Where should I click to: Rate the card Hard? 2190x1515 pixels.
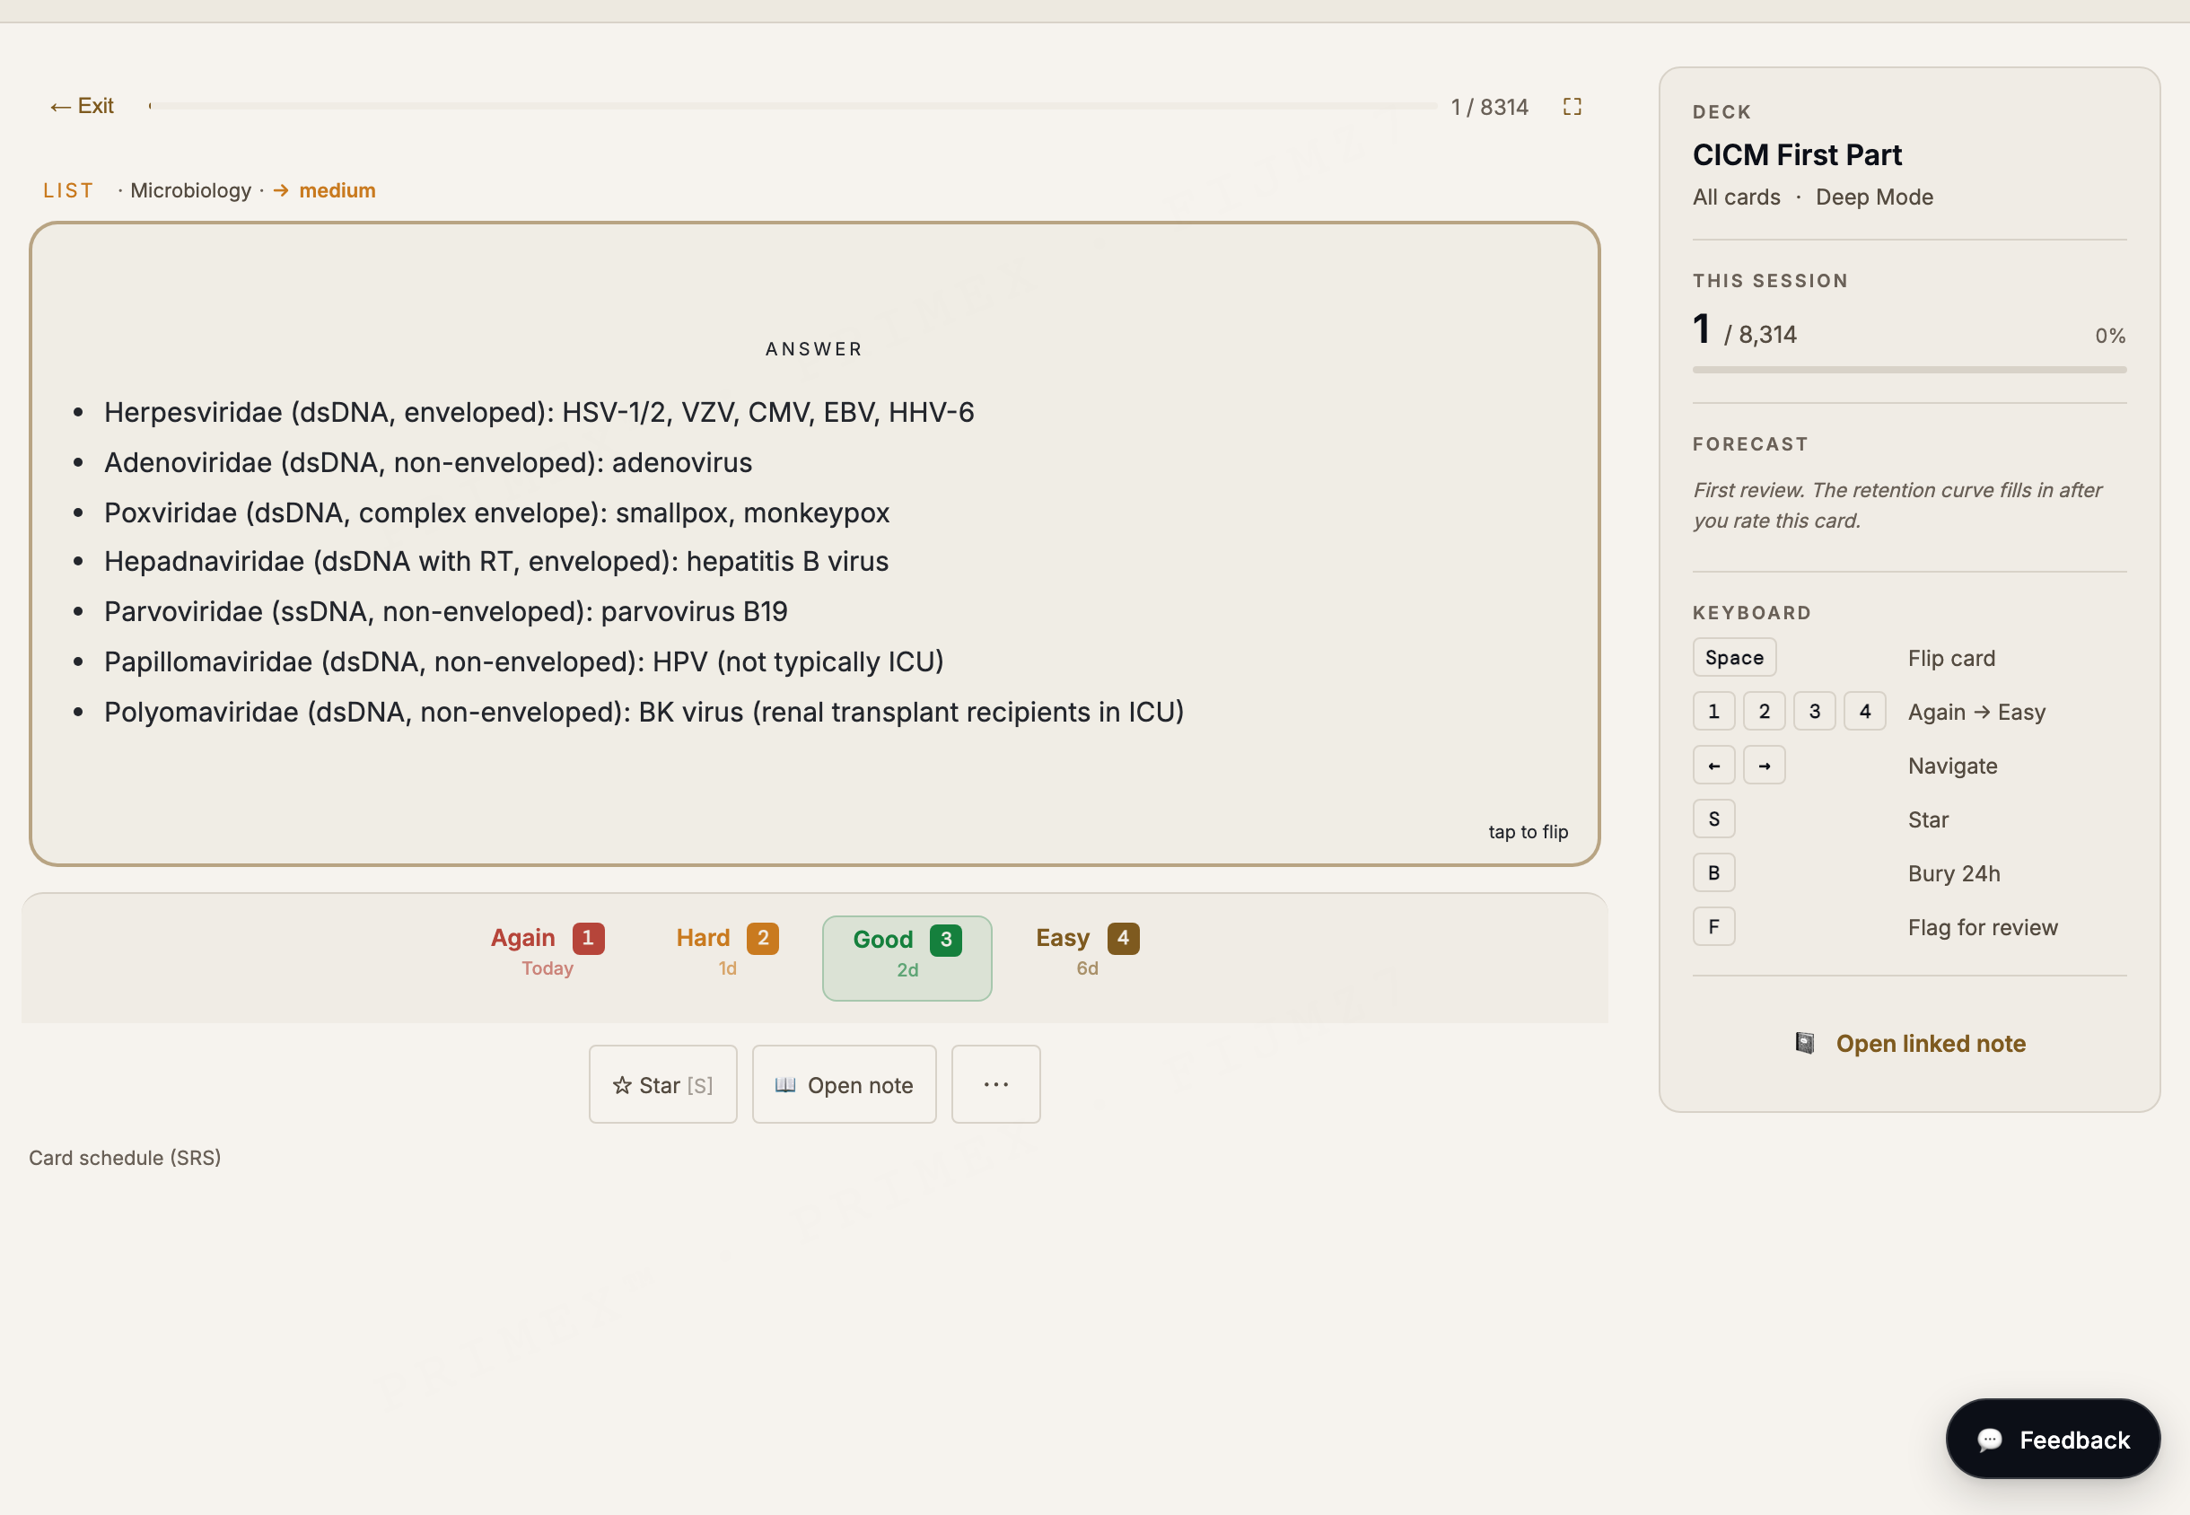(727, 951)
